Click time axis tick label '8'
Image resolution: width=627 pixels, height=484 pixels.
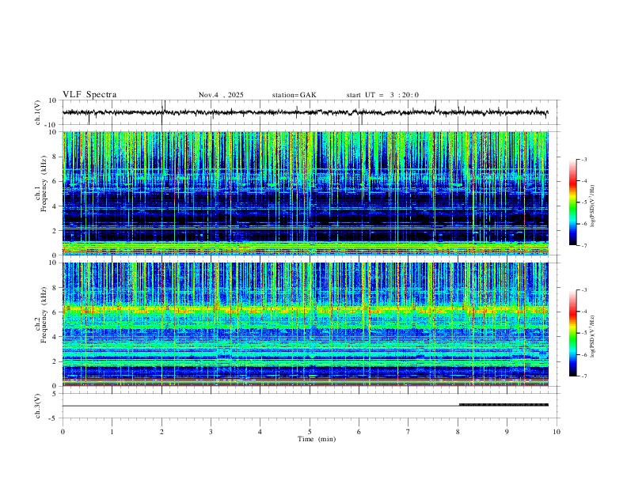[458, 432]
